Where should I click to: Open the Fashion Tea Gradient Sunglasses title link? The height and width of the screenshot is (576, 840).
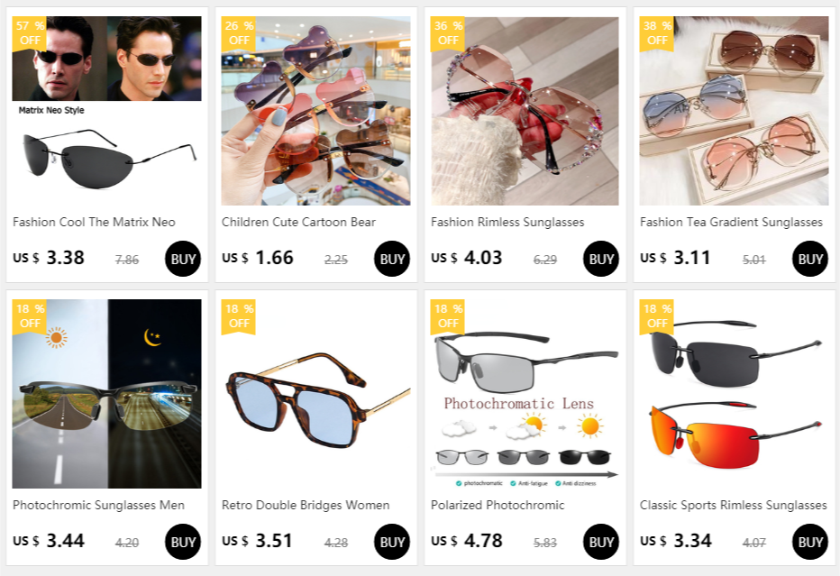(731, 222)
